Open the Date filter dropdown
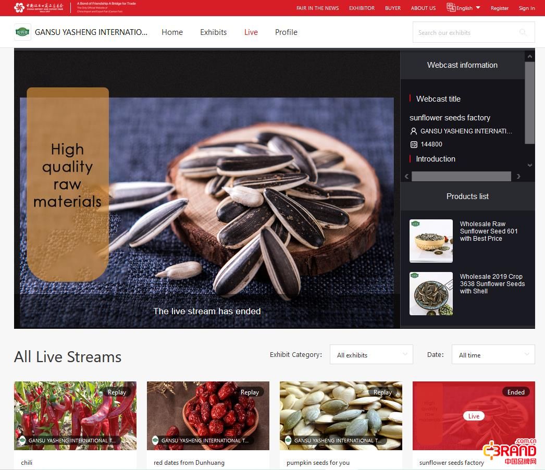545x470 pixels. [493, 355]
